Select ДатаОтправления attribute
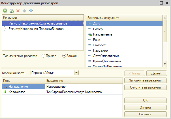 click(125, 56)
